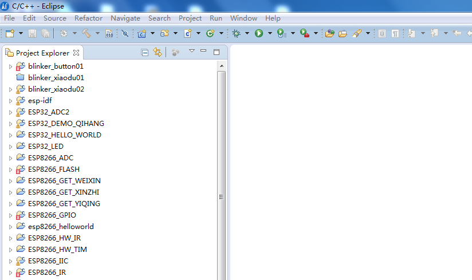Open the Navigate menu
The height and width of the screenshot is (280, 472).
[125, 18]
